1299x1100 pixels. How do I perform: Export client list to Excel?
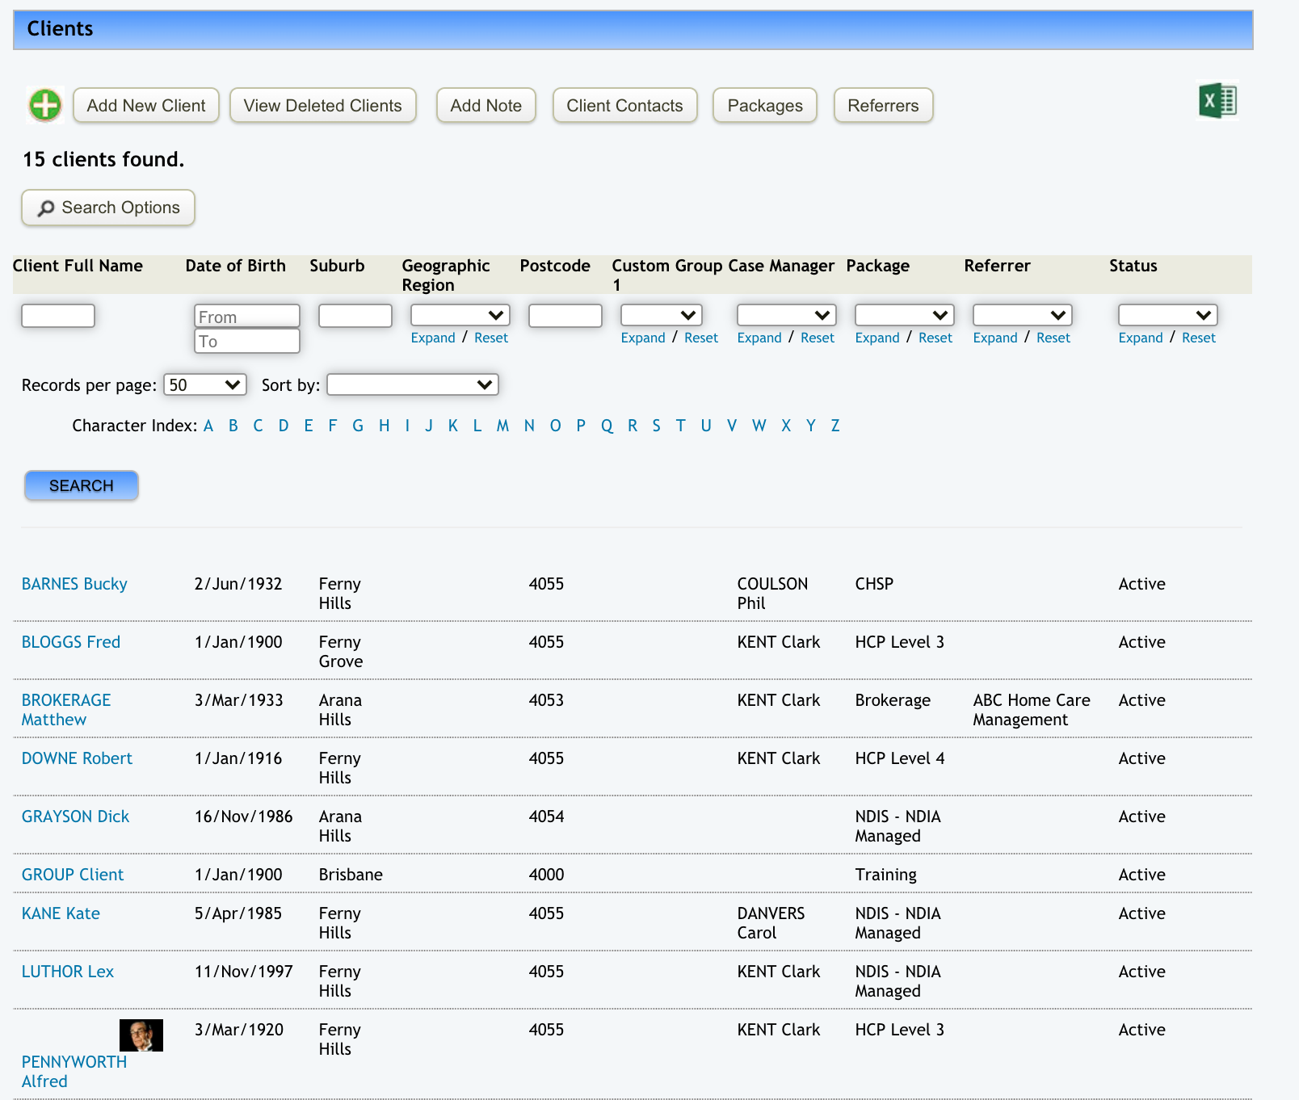coord(1217,102)
